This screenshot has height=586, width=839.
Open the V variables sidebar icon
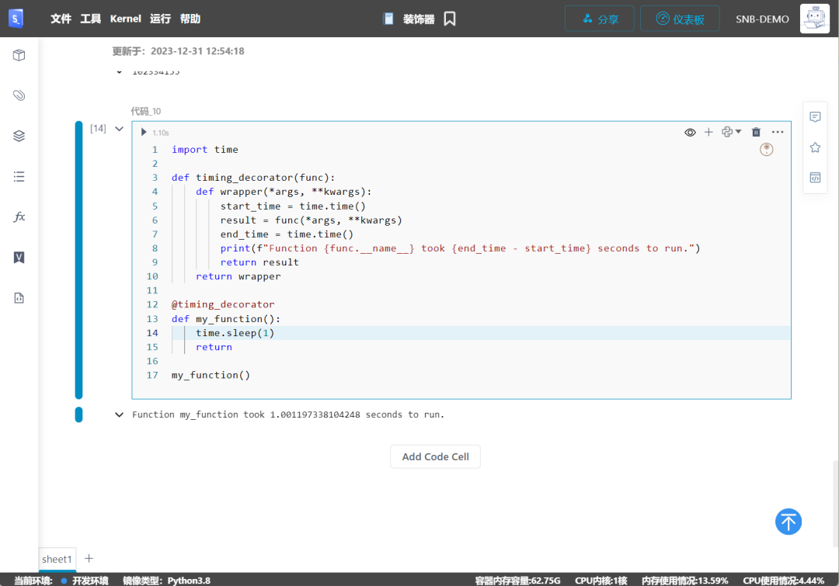coord(19,258)
